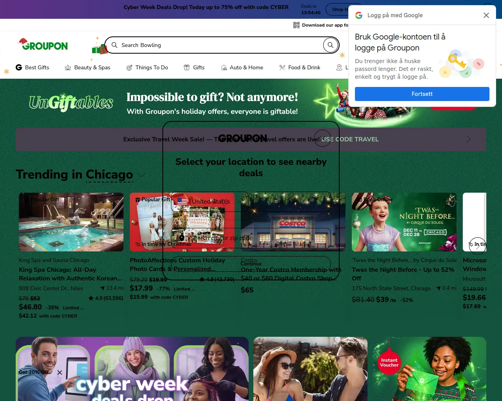Open the Auto & Home category

point(242,67)
